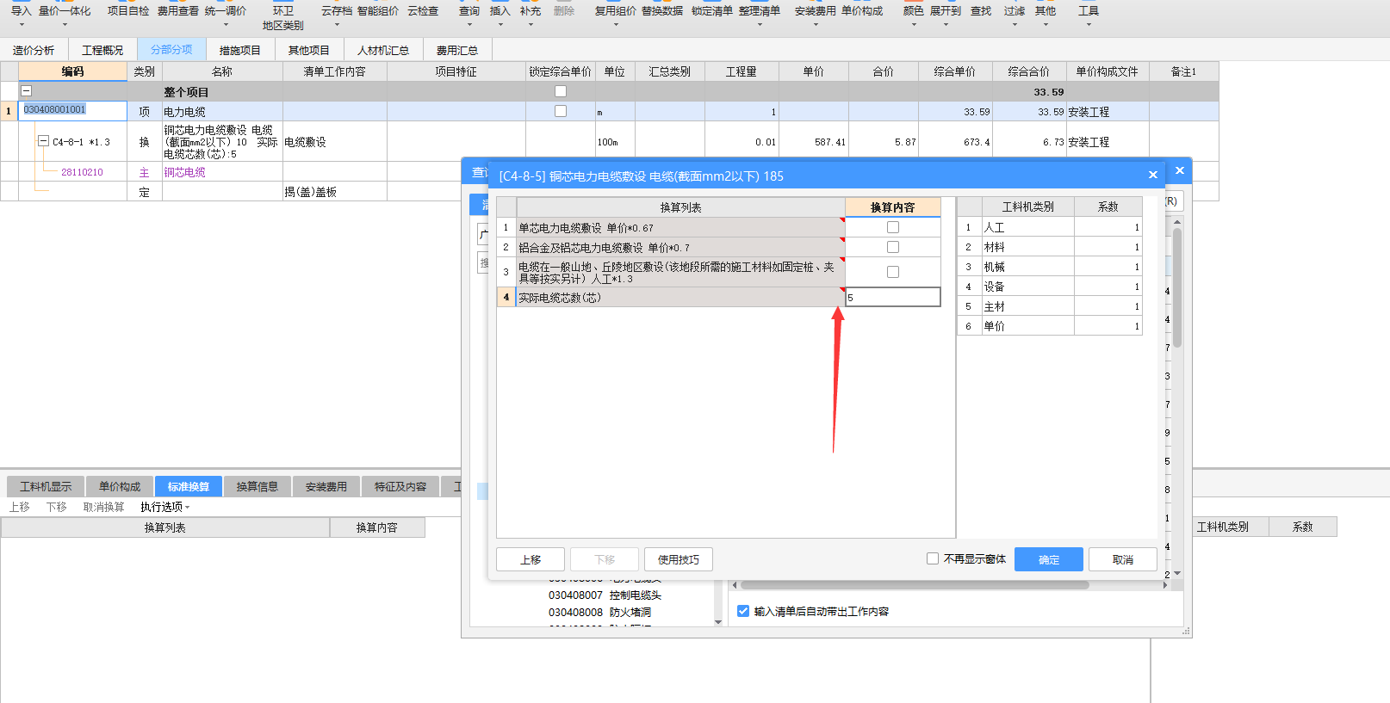The height and width of the screenshot is (703, 1390).
Task: Select the 030408001001 code cell
Action: [x=72, y=110]
